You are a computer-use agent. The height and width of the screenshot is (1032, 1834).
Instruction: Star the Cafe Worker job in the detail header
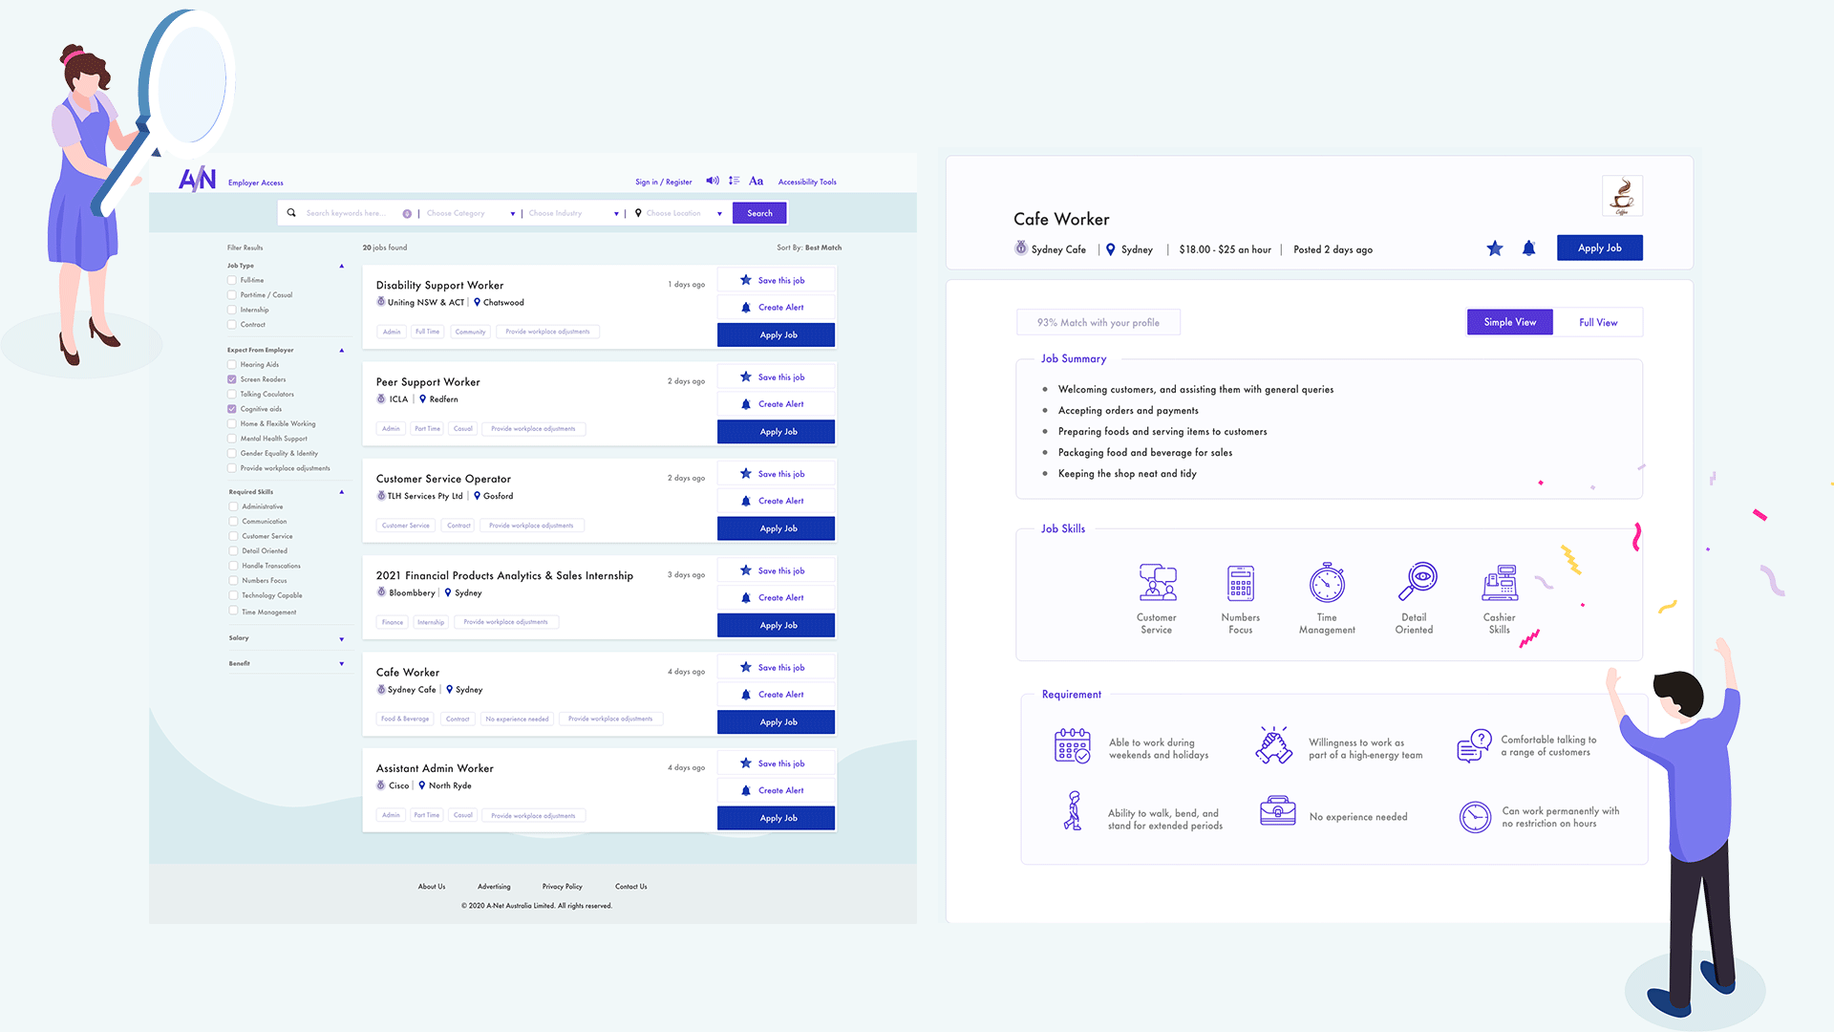click(1495, 248)
